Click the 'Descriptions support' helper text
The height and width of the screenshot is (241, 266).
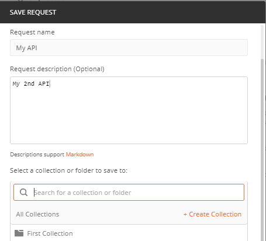pyautogui.click(x=37, y=155)
